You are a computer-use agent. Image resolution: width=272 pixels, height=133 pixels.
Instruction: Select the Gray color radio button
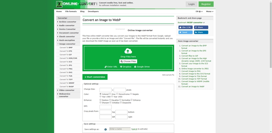(x=110, y=94)
